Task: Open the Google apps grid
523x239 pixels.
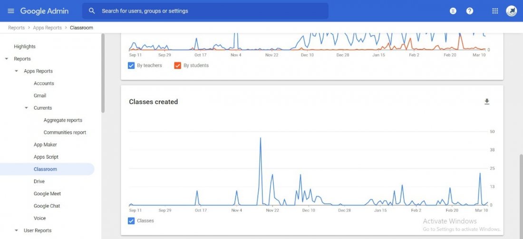Action: tap(495, 11)
